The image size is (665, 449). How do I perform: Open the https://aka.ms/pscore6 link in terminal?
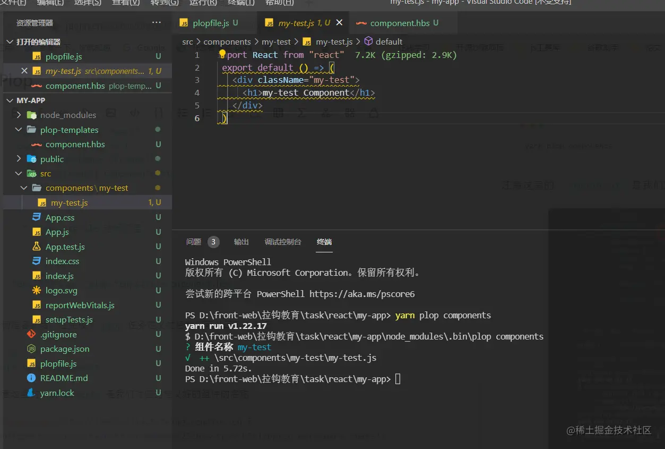(362, 294)
